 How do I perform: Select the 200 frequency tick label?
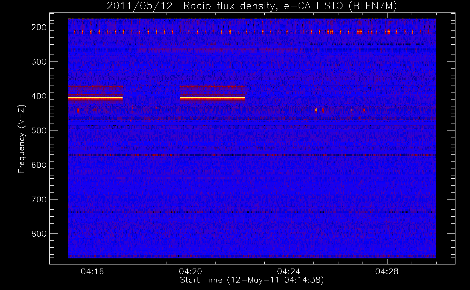point(39,27)
